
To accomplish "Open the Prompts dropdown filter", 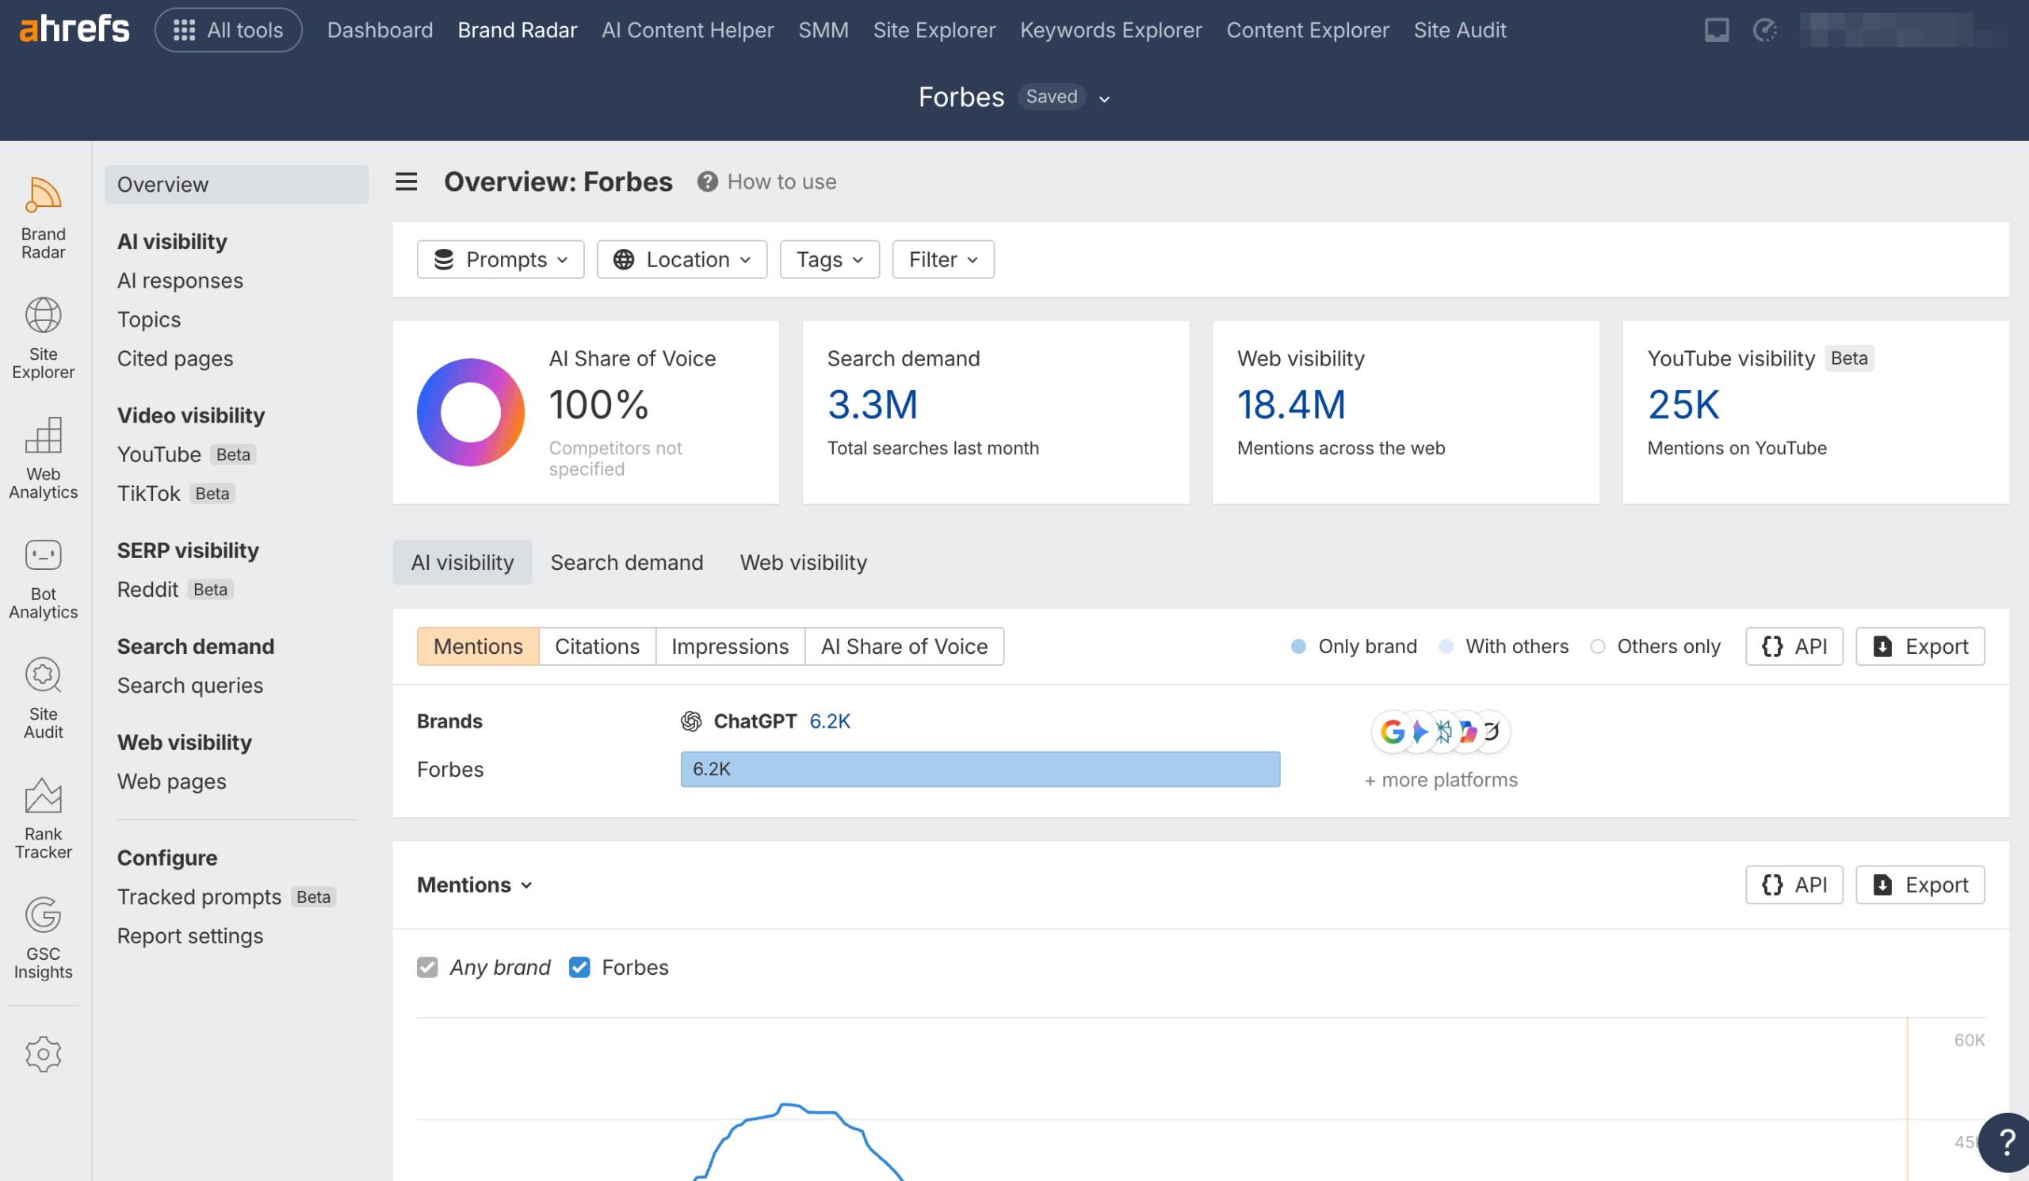I will (x=500, y=259).
